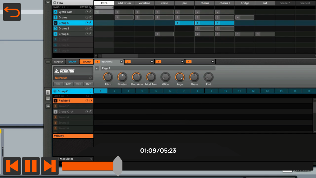Expand the Modulator dropdown
The image size is (316, 178).
click(x=91, y=159)
